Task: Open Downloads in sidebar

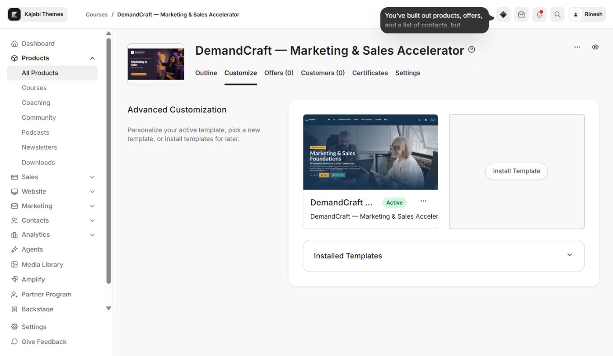Action: click(38, 163)
